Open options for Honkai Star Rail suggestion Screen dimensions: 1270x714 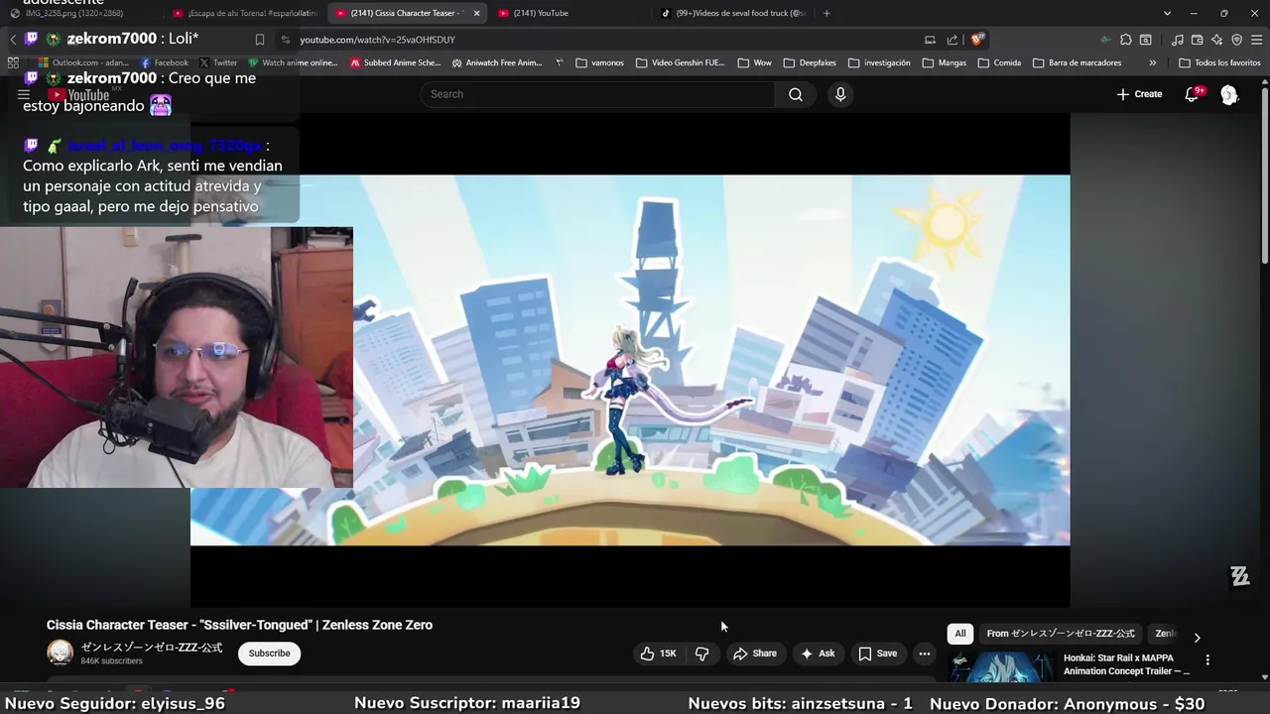coord(1207,659)
